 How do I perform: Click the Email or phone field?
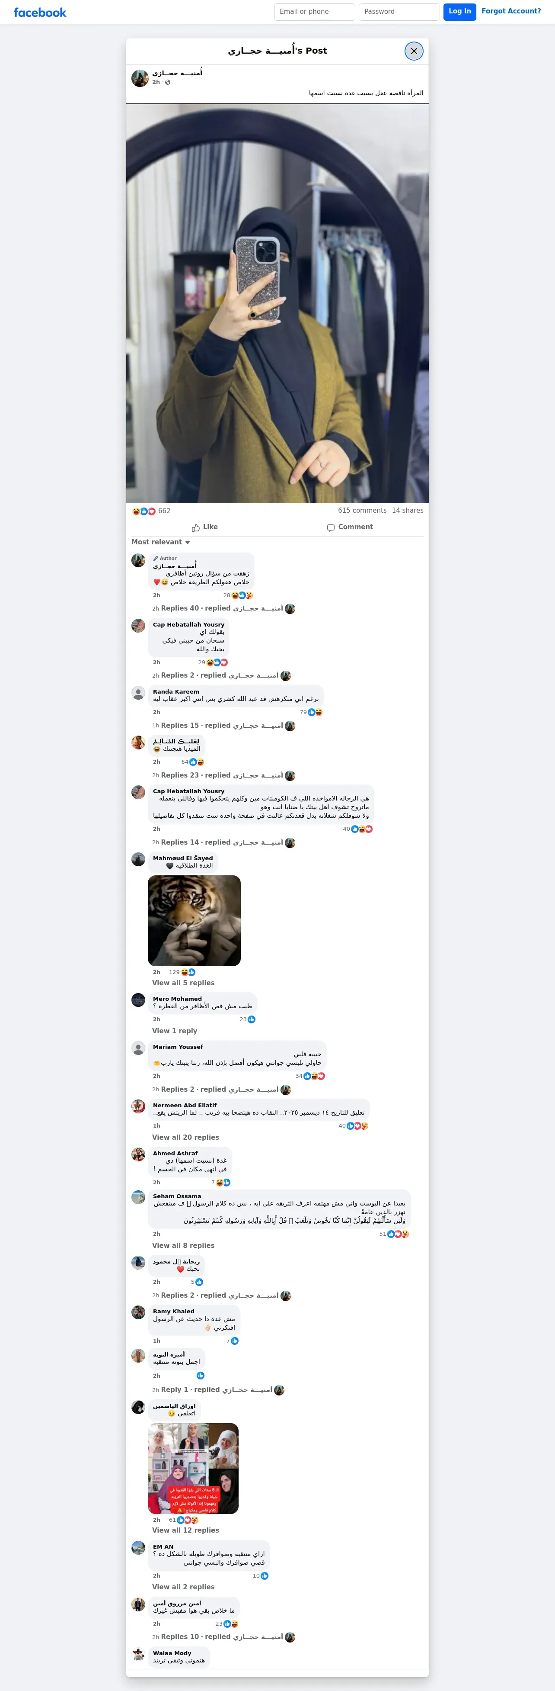click(314, 12)
